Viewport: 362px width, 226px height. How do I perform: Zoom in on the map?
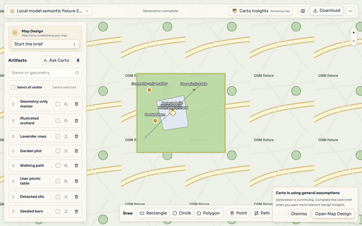click(354, 33)
